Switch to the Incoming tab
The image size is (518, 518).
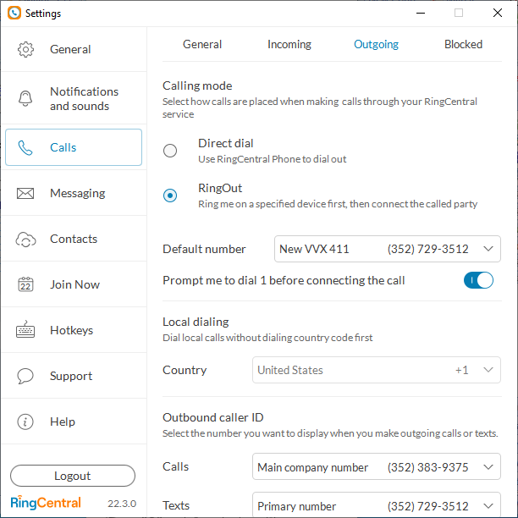pyautogui.click(x=289, y=44)
